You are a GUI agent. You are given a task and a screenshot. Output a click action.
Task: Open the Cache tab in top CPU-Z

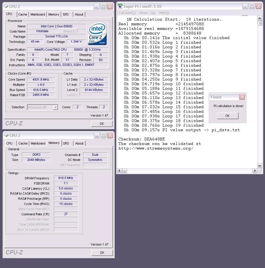pyautogui.click(x=23, y=14)
